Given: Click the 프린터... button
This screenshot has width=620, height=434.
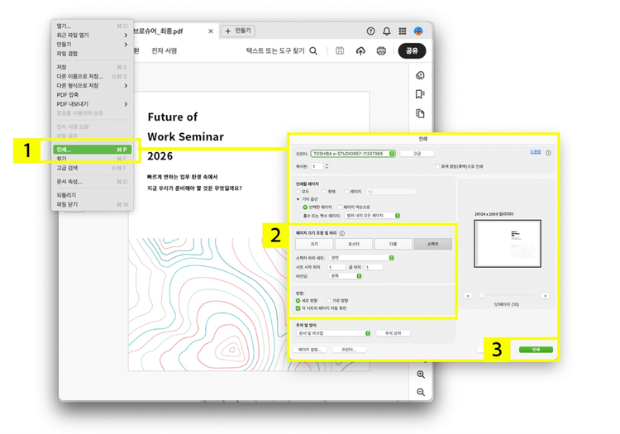Looking at the screenshot, I should [x=349, y=350].
